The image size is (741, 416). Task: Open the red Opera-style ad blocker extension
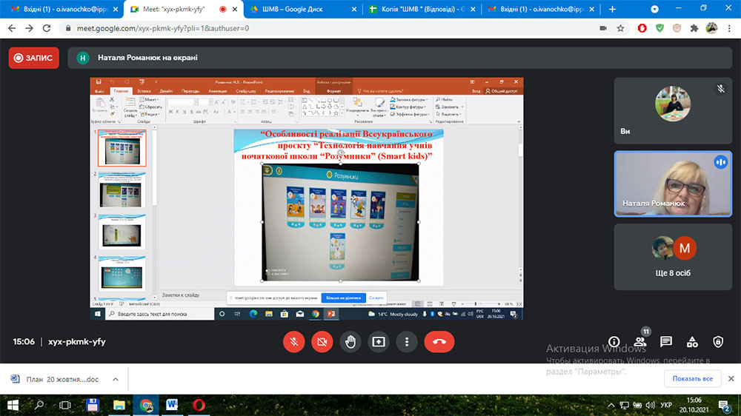[x=642, y=28]
